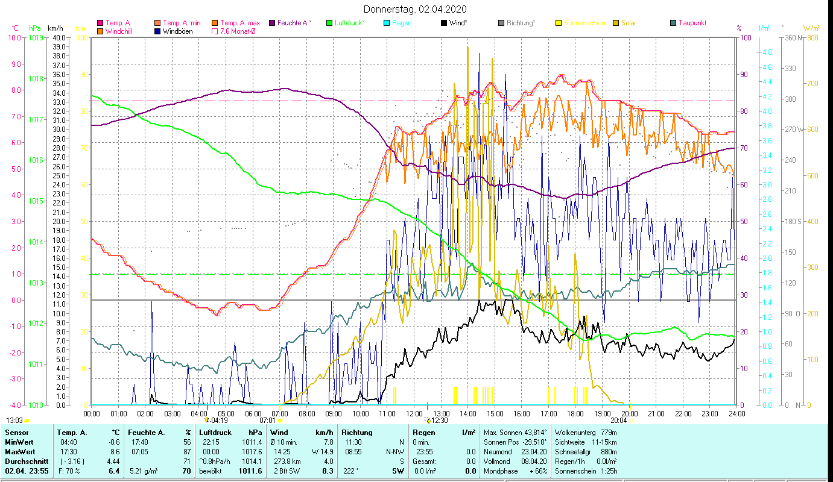
Task: Click the sun icon beside 13:03
Action: [x=27, y=421]
